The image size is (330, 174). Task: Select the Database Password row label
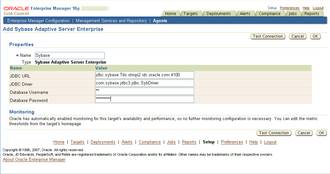coord(28,100)
